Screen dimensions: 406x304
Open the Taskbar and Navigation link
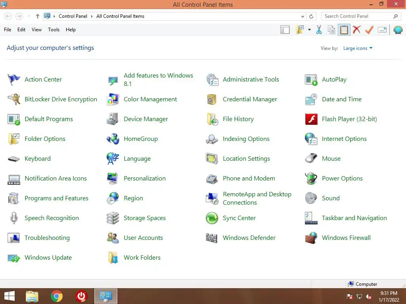tap(354, 218)
